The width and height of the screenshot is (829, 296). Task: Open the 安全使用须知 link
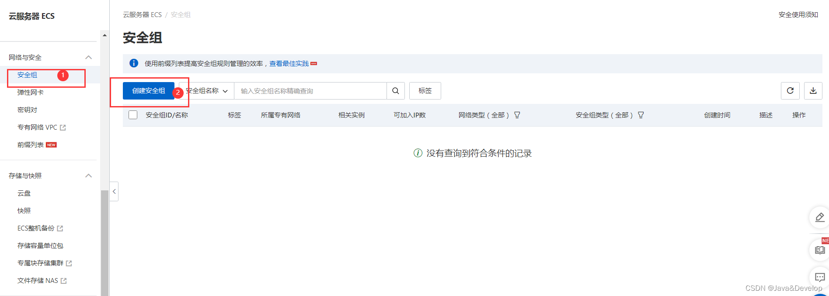pyautogui.click(x=798, y=15)
